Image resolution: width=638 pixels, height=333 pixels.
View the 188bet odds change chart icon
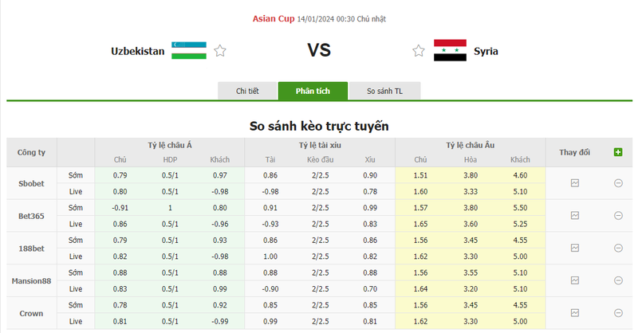(x=574, y=248)
